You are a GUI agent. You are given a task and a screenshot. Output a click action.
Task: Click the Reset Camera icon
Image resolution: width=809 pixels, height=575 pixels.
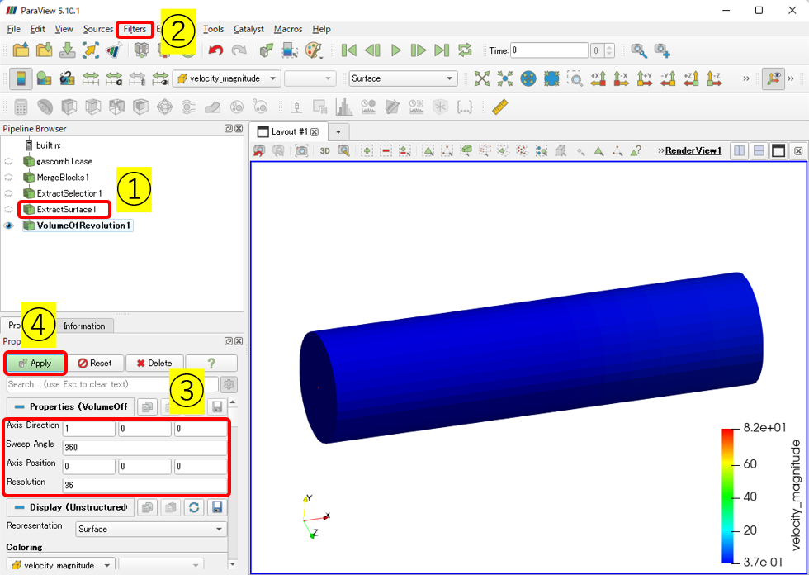point(482,78)
